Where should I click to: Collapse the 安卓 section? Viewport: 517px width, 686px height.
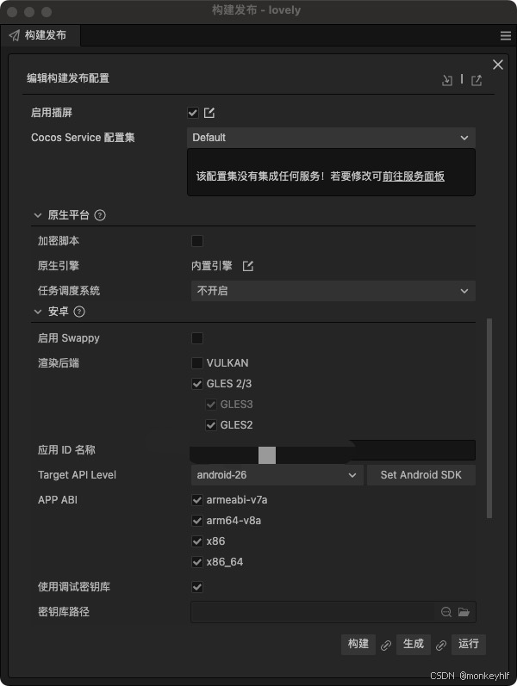38,312
